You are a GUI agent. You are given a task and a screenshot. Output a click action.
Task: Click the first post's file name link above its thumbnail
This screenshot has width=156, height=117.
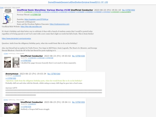2,8
